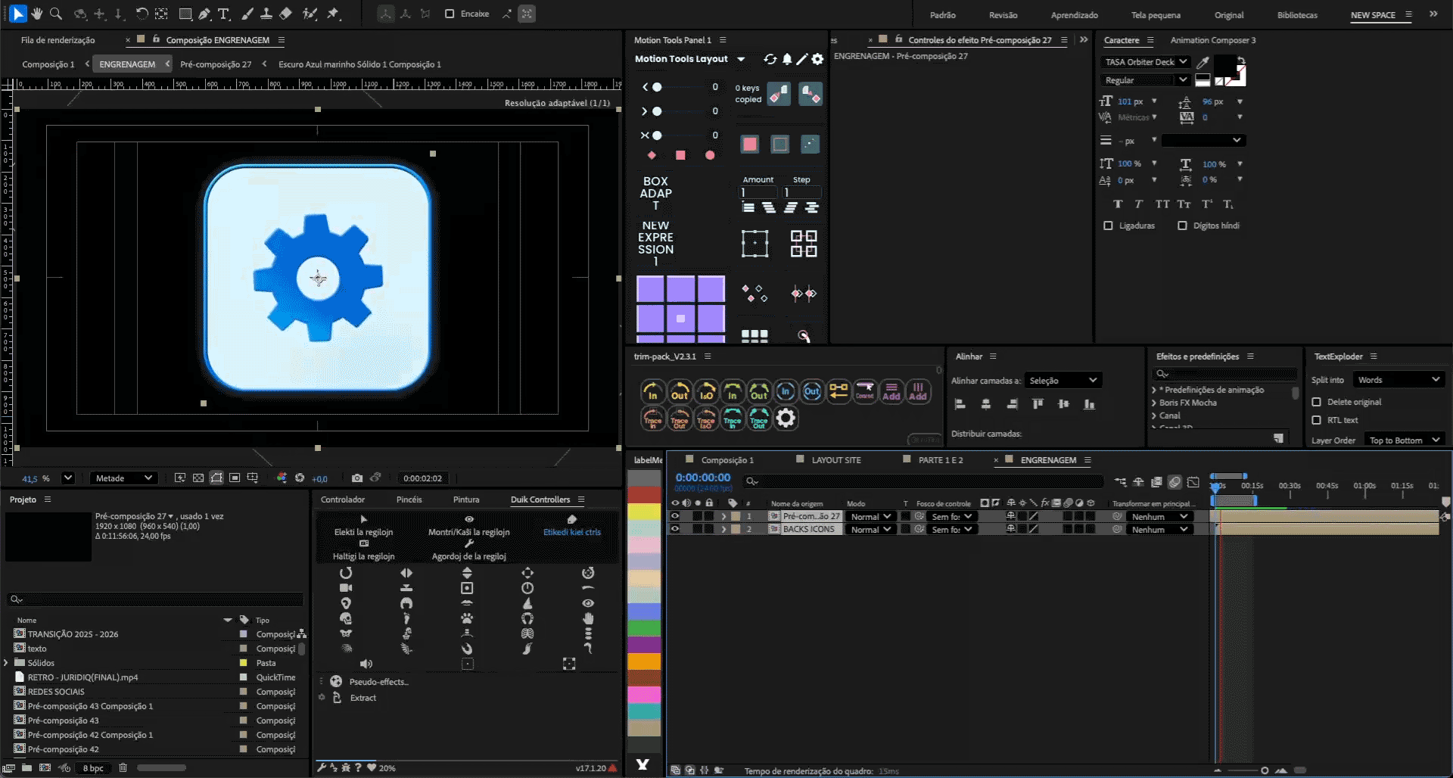The height and width of the screenshot is (778, 1453).
Task: Toggle faux bold T style button
Action: point(1118,204)
